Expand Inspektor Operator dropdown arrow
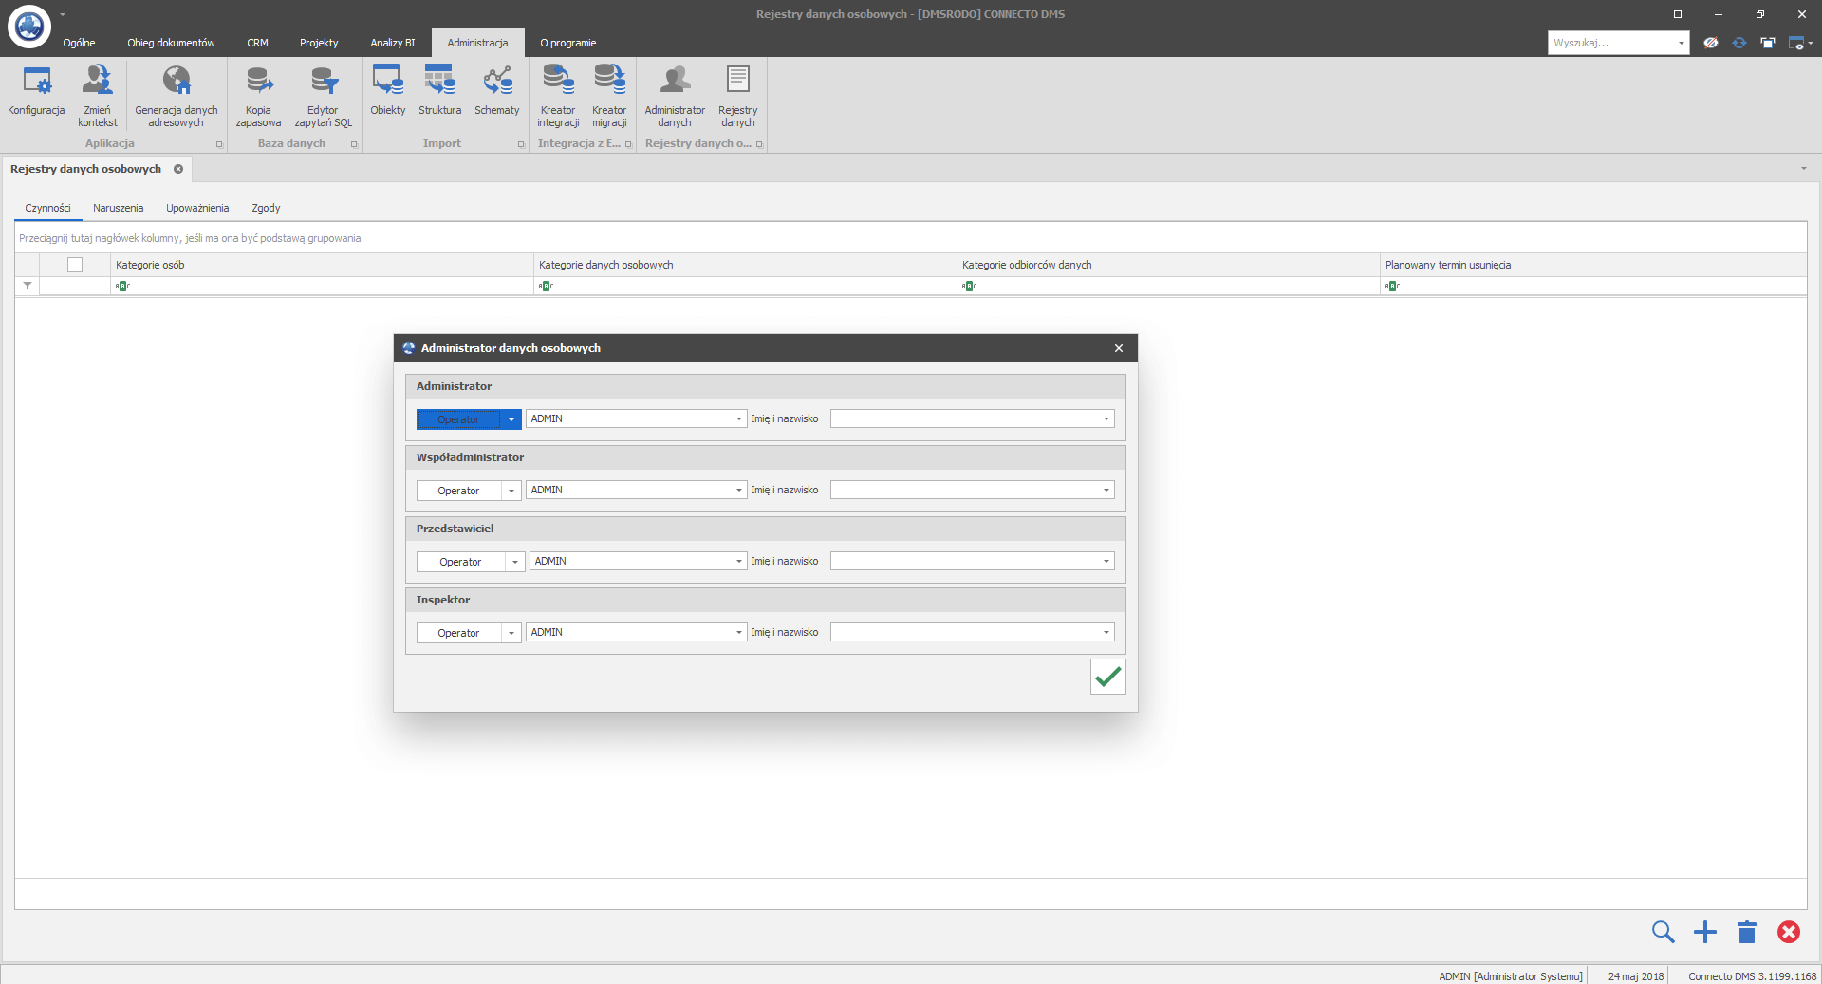The width and height of the screenshot is (1822, 984). pyautogui.click(x=511, y=633)
